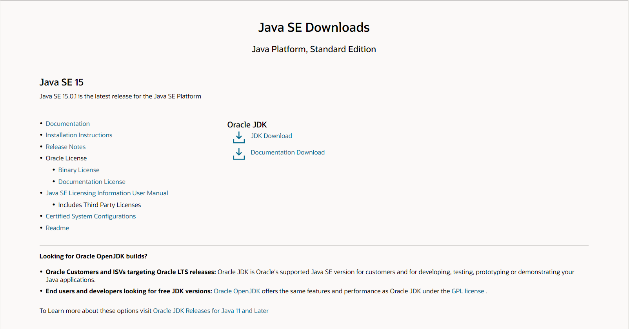The image size is (629, 329).
Task: Click the download icon beside JDK Download
Action: point(239,137)
